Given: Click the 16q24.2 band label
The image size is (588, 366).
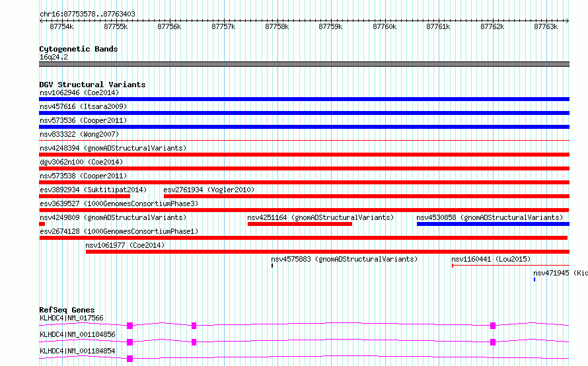Looking at the screenshot, I should point(54,57).
